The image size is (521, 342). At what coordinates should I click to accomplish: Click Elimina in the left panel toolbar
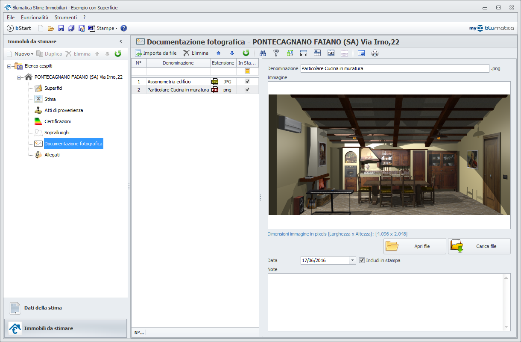click(78, 54)
